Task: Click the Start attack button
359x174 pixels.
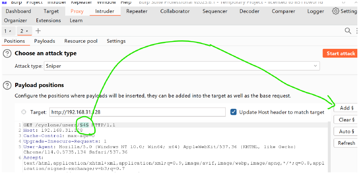Action: coord(341,53)
